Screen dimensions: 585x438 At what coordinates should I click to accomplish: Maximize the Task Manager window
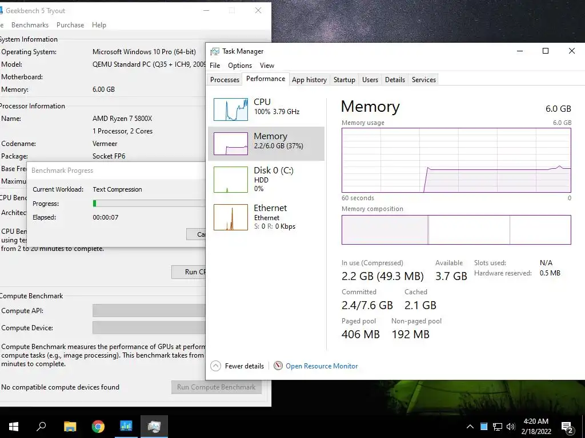click(546, 51)
